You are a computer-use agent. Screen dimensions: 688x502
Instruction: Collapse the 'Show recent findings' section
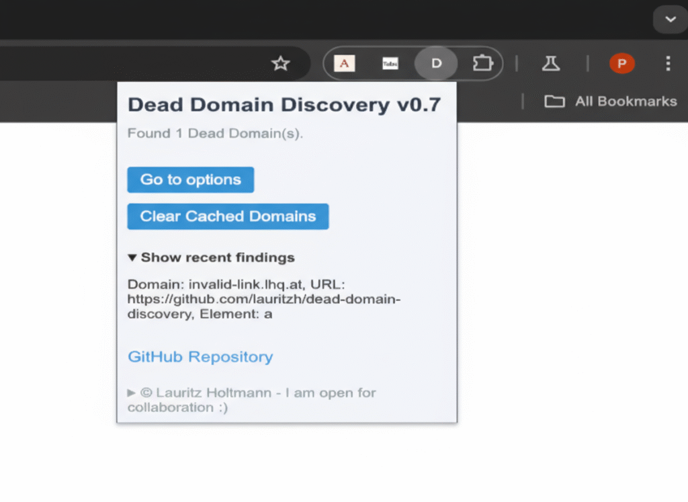click(x=211, y=257)
